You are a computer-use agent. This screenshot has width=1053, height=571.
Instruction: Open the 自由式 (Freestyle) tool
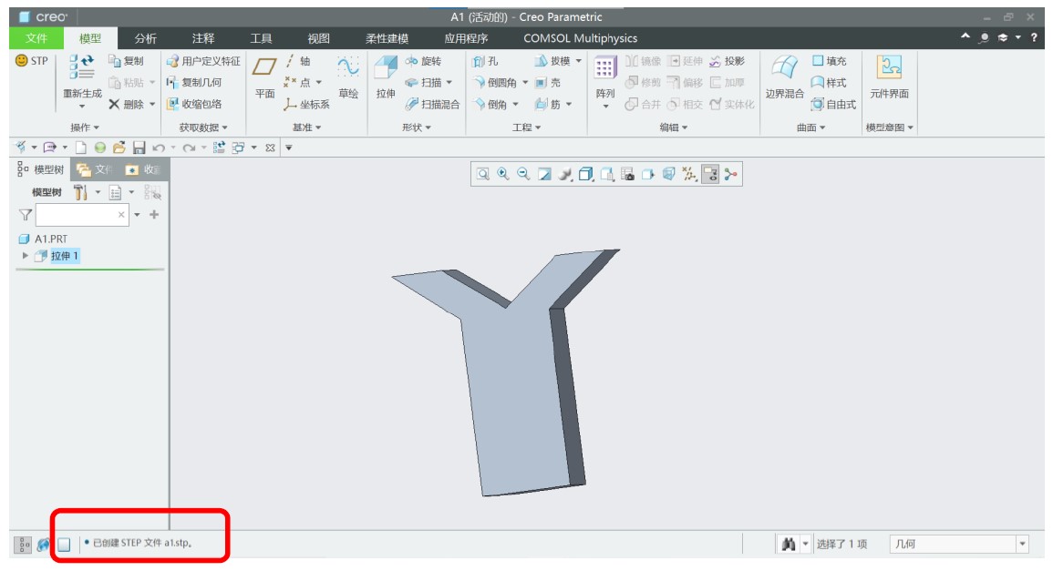click(x=833, y=104)
